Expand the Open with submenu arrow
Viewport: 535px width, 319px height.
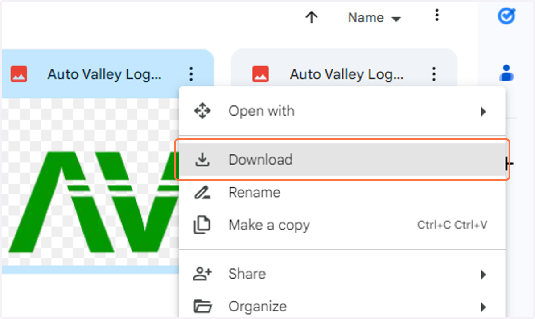(x=483, y=111)
